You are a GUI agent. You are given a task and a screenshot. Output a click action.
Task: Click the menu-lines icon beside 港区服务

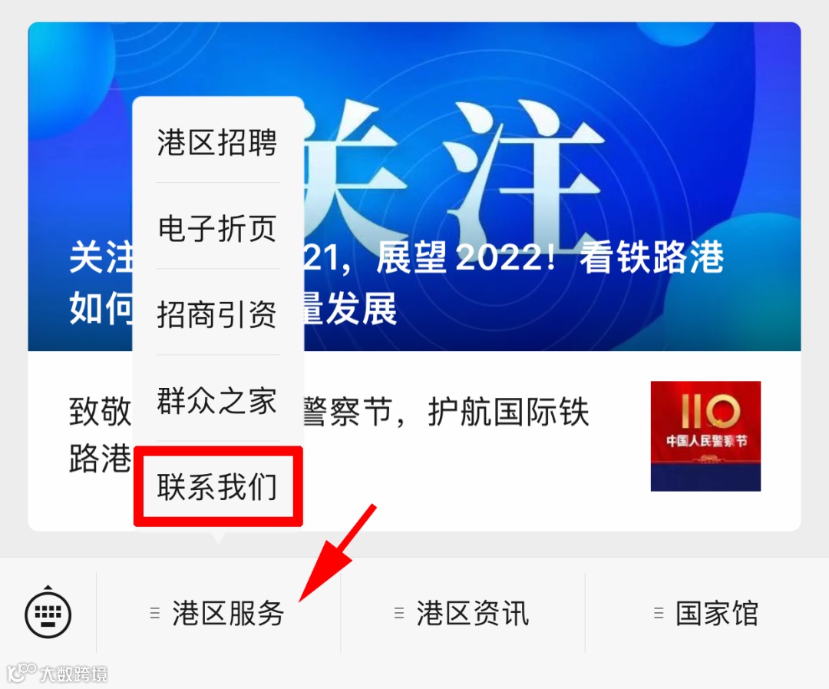155,613
